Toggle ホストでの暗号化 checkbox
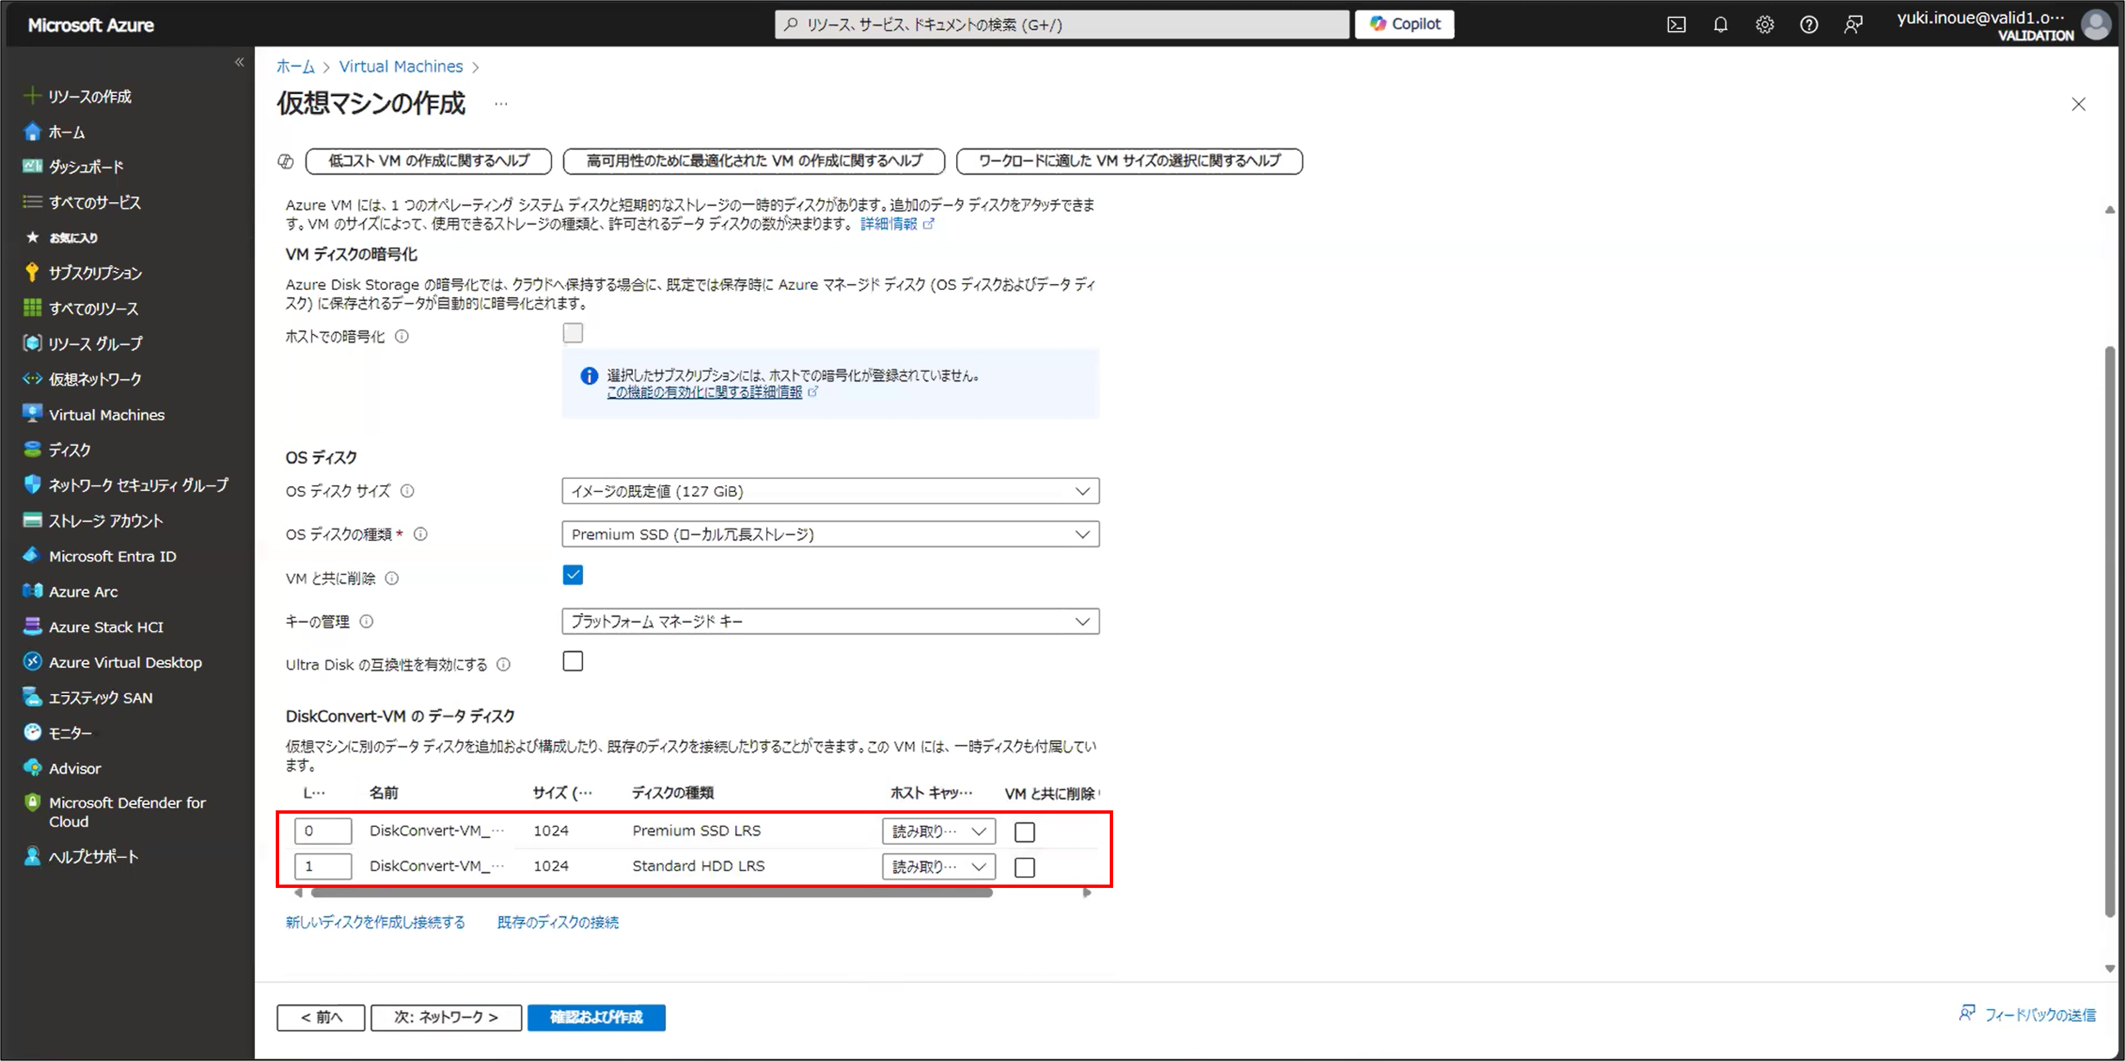The image size is (2125, 1061). coord(573,333)
